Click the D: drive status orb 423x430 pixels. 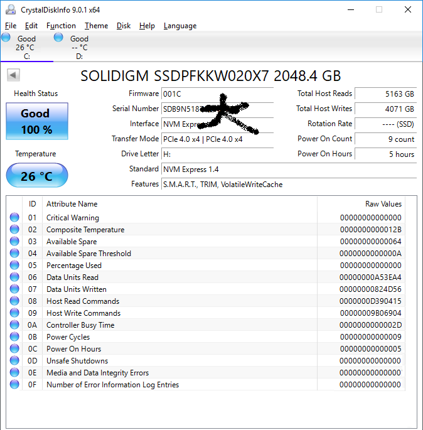[x=58, y=37]
